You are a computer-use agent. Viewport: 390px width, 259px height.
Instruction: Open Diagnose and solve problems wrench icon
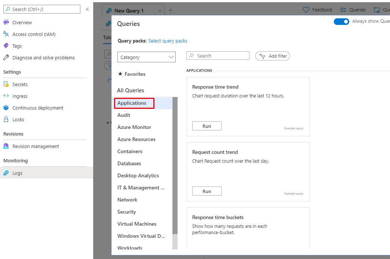6,58
